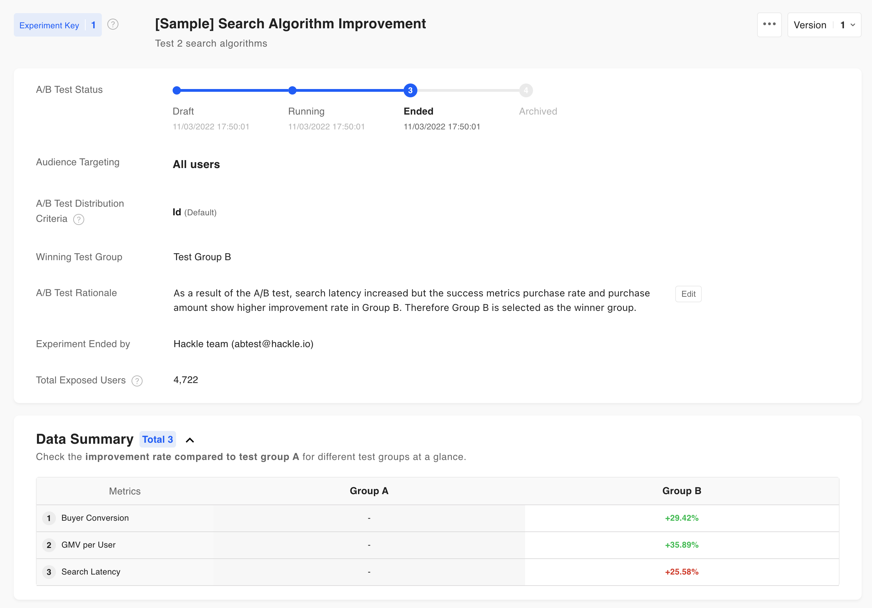Click help icon beside Distribution Criteria

click(x=79, y=219)
